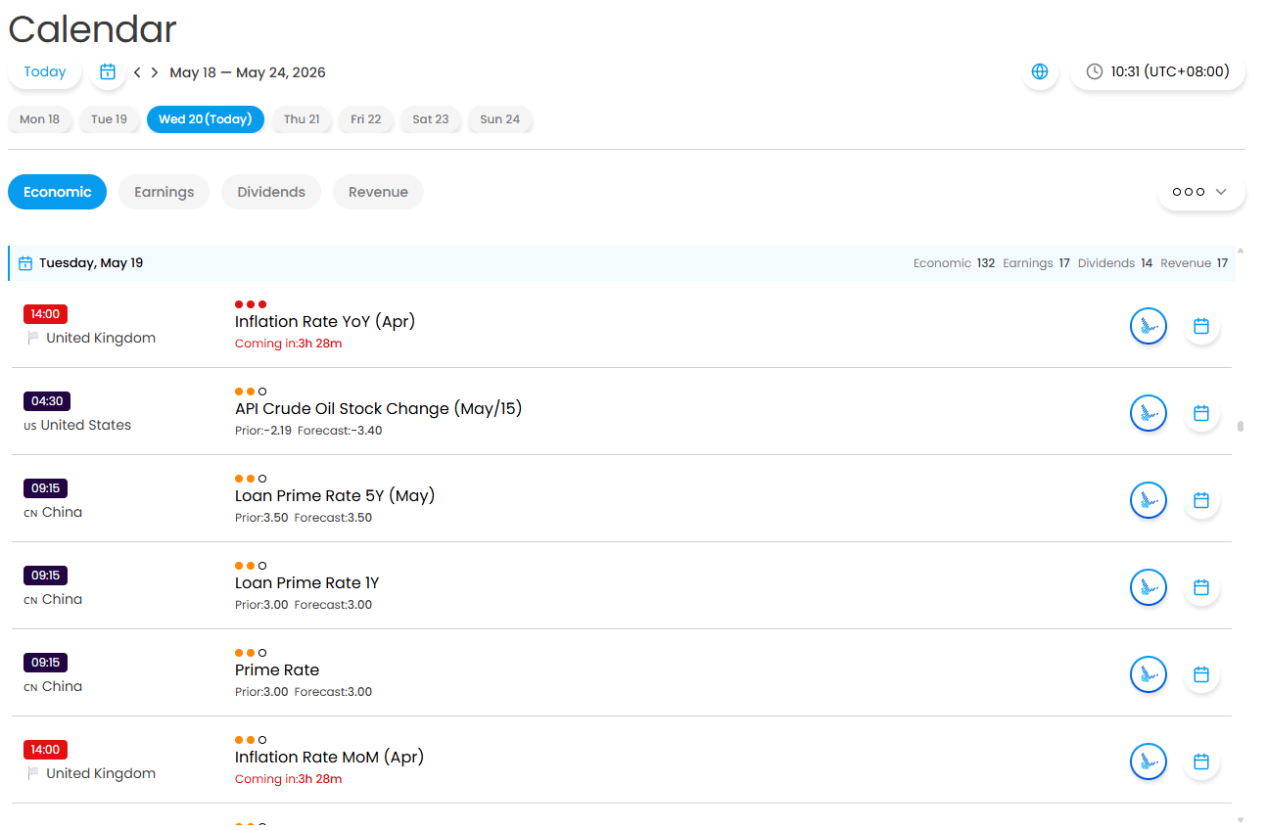Select Sat 23 day tab
This screenshot has height=830, width=1267.
click(431, 119)
